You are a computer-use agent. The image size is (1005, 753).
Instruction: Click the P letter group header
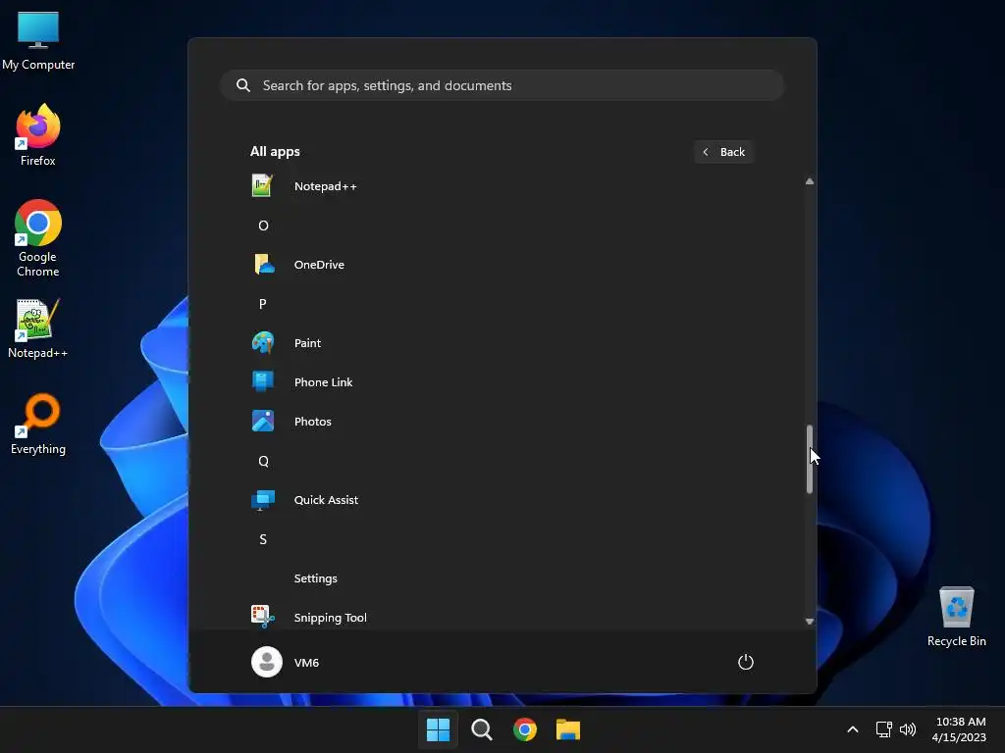pyautogui.click(x=263, y=304)
